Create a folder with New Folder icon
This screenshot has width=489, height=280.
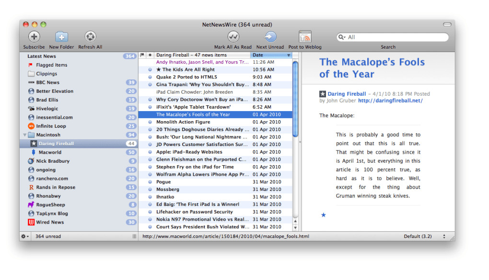point(61,37)
